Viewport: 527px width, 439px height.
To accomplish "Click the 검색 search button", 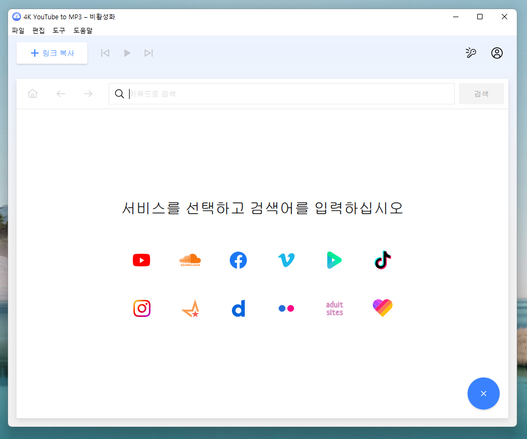I will pos(481,94).
